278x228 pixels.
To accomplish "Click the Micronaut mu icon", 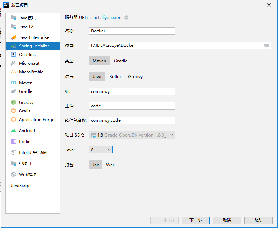I will click(13, 63).
